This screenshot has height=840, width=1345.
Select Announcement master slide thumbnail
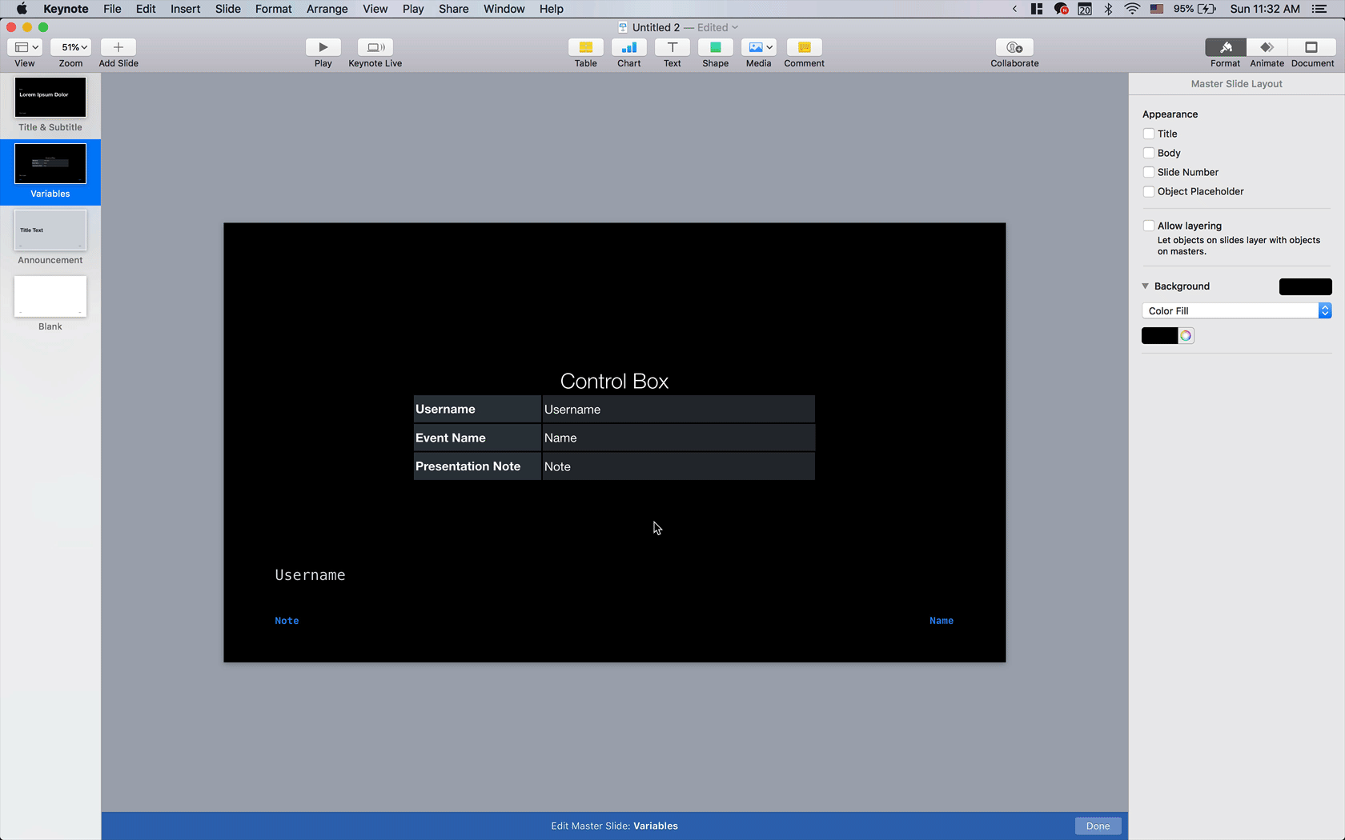click(50, 230)
